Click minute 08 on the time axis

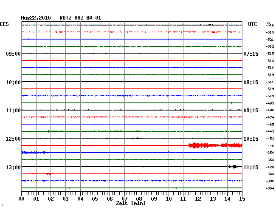point(139,199)
